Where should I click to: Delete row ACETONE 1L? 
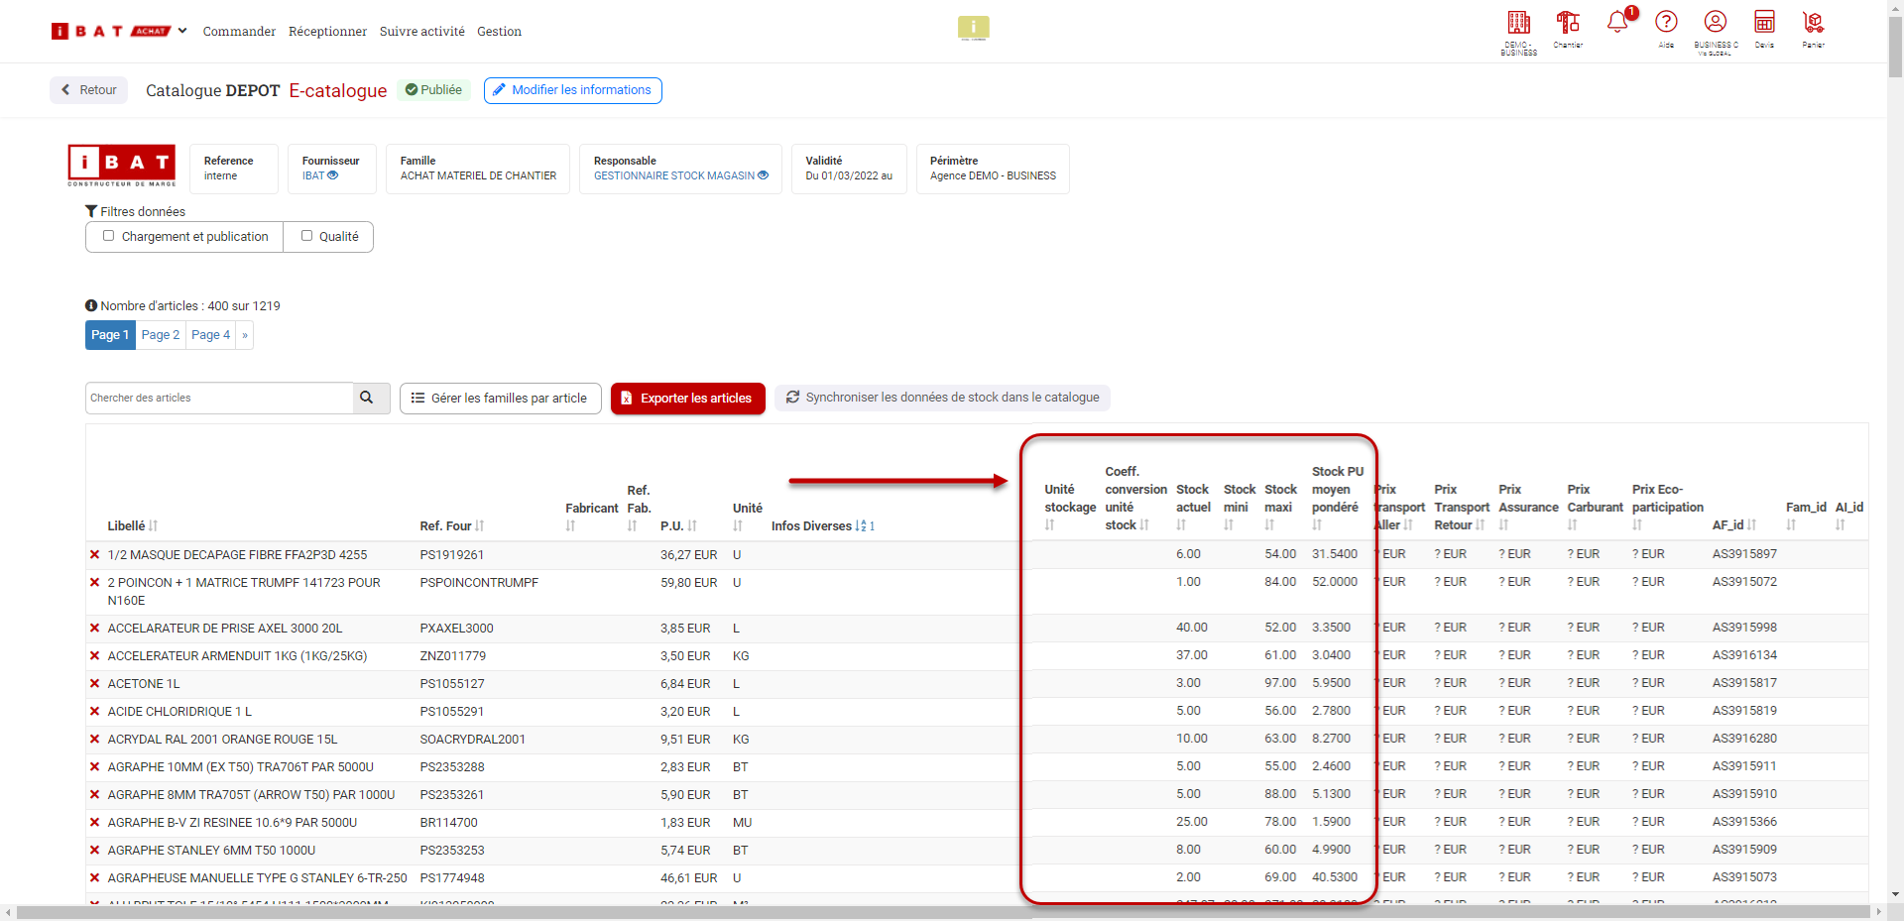(x=95, y=684)
